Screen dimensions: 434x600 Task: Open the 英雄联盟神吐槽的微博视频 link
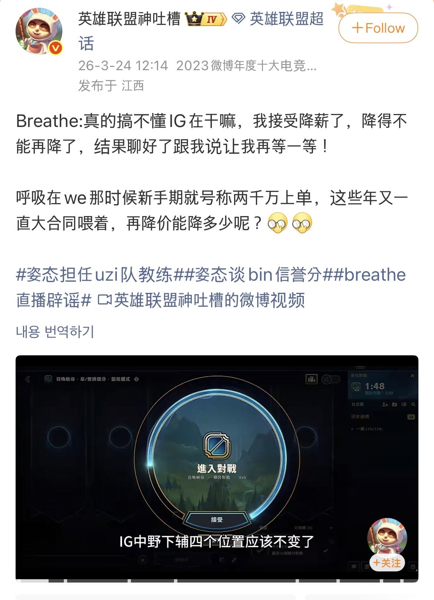pos(201,300)
